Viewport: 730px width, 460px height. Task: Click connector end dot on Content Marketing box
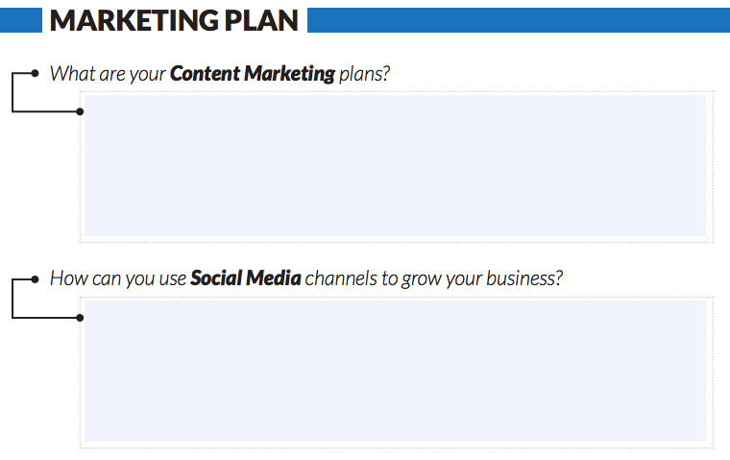point(80,111)
